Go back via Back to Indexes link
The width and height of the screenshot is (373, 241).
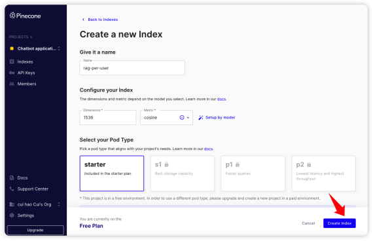click(100, 20)
